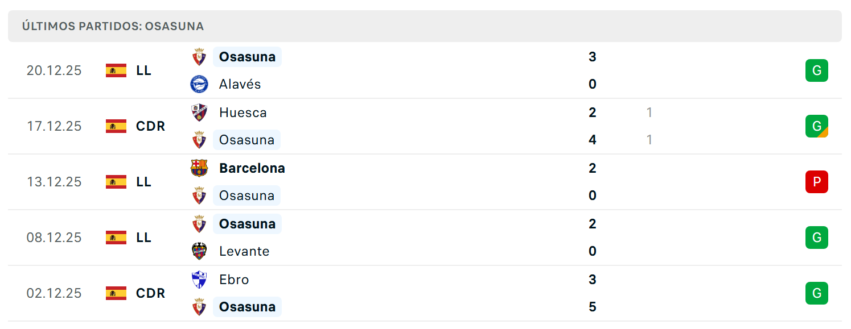Image resolution: width=851 pixels, height=329 pixels.
Task: Click the Barcelona club crest icon
Action: (x=199, y=168)
